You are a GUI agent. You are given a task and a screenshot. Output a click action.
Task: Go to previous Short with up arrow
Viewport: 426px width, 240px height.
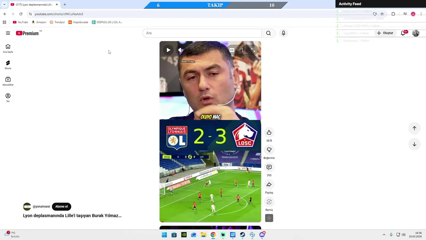coord(414,128)
